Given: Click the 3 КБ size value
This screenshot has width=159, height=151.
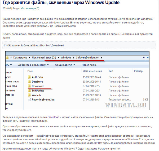Looking at the screenshot, I should point(145,99).
